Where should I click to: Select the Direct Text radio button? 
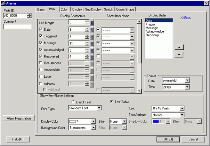point(73,102)
